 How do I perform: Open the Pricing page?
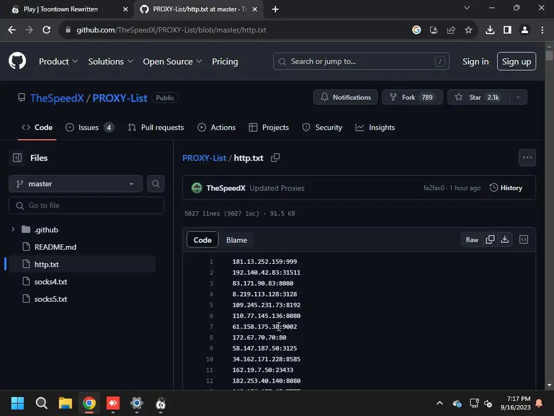coord(225,62)
